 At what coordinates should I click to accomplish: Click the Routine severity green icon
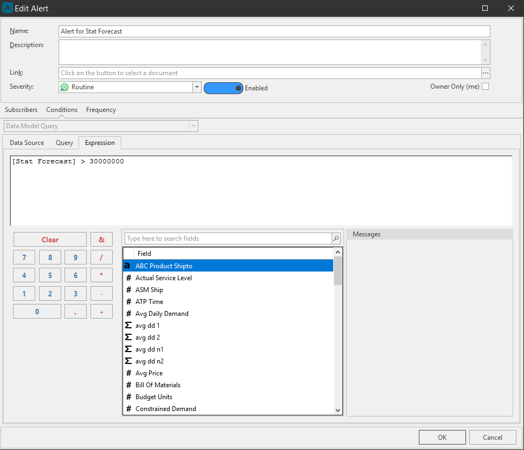click(x=64, y=87)
